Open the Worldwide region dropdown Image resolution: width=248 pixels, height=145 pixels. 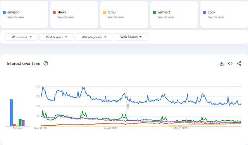21,37
